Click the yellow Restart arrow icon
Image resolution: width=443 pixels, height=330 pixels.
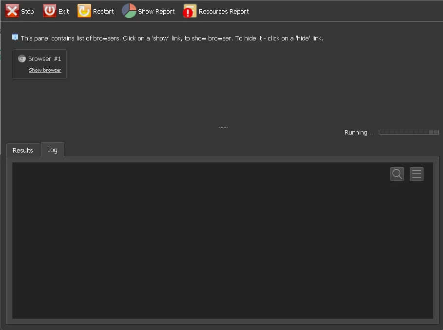(84, 11)
